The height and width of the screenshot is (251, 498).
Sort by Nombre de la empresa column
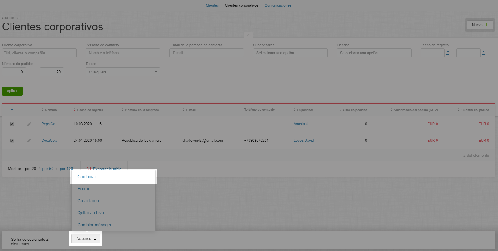[140, 110]
